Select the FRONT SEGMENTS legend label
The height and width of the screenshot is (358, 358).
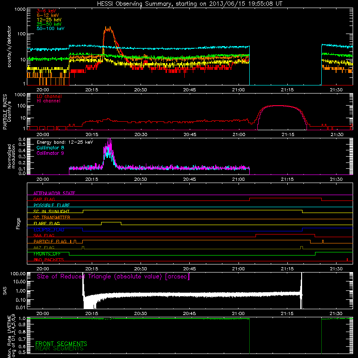61,344
